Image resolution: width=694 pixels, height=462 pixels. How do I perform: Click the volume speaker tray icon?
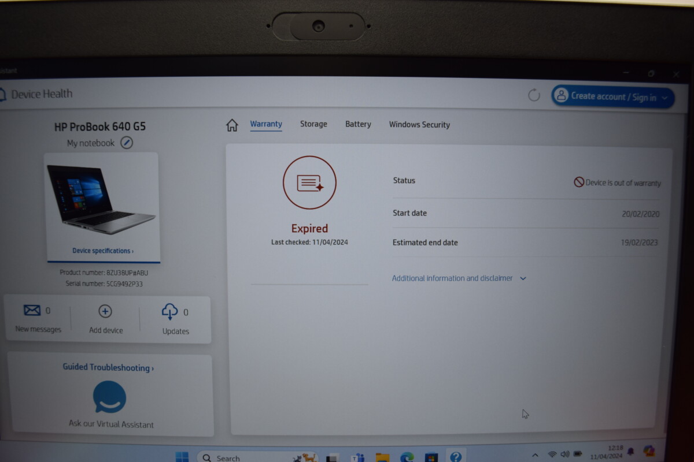click(565, 454)
